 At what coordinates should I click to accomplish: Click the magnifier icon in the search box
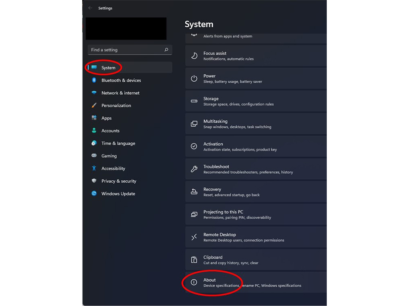(166, 50)
